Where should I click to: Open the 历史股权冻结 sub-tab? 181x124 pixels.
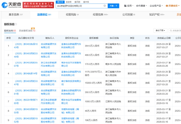point(27,31)
